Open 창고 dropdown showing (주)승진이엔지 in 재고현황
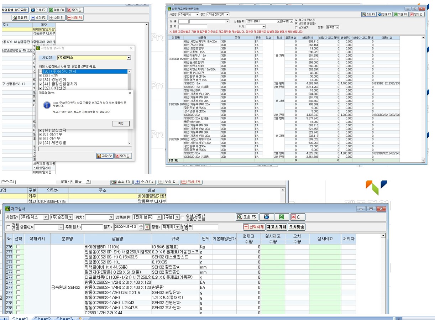 (227, 15)
